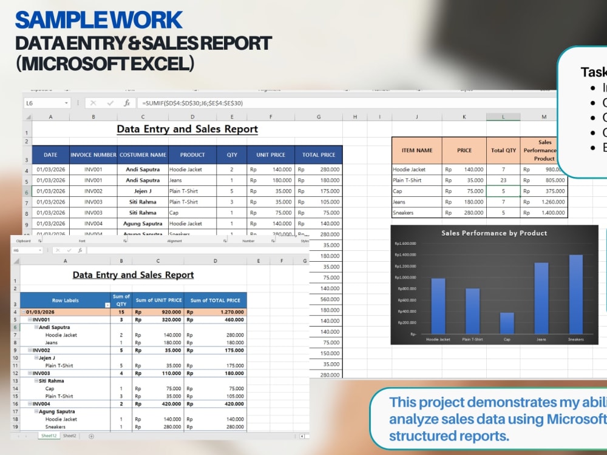Image resolution: width=607 pixels, height=455 pixels.
Task: Select the Total QTY cell showing 23
Action: [x=503, y=180]
